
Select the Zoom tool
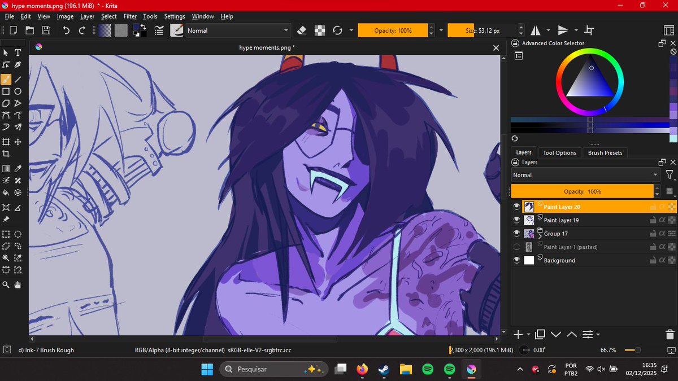6,284
